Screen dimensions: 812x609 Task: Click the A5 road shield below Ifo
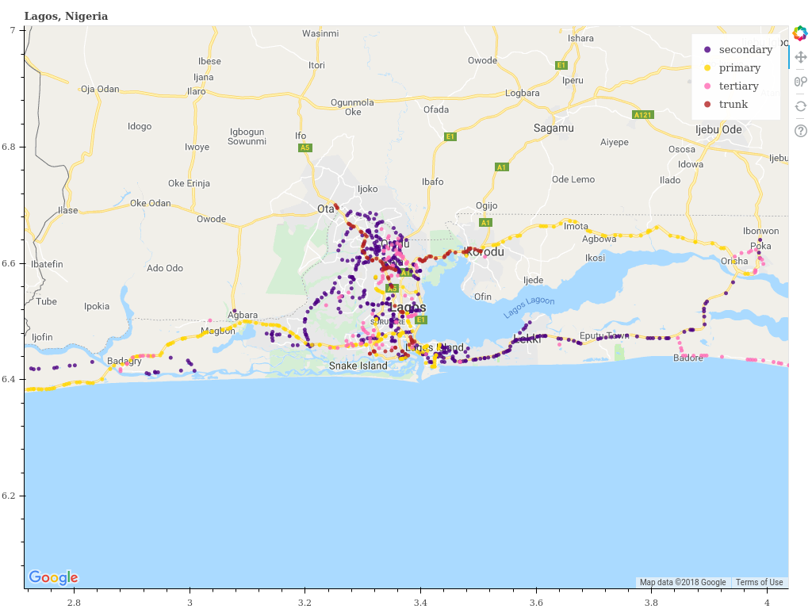[x=305, y=147]
